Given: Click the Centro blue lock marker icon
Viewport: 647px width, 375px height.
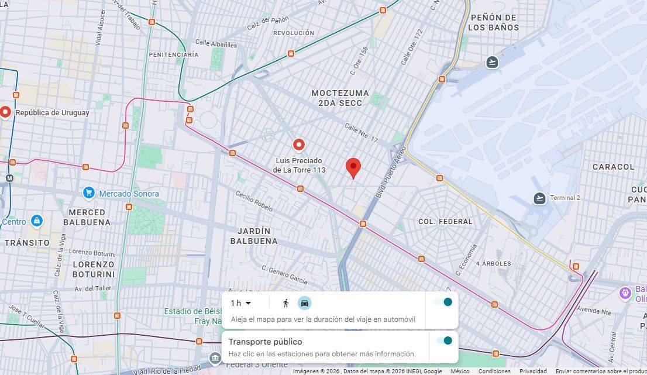Looking at the screenshot, I should point(37,221).
